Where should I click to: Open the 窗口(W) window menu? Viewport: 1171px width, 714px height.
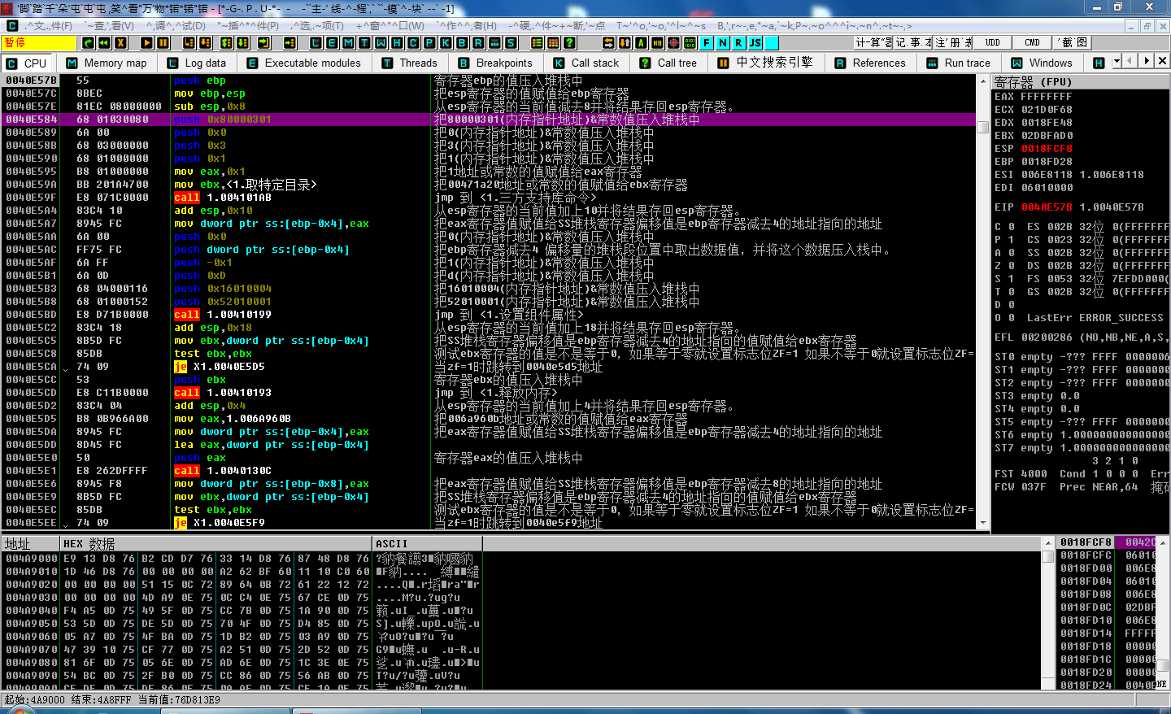click(390, 26)
